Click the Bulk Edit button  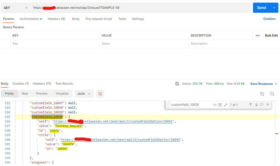(271, 36)
